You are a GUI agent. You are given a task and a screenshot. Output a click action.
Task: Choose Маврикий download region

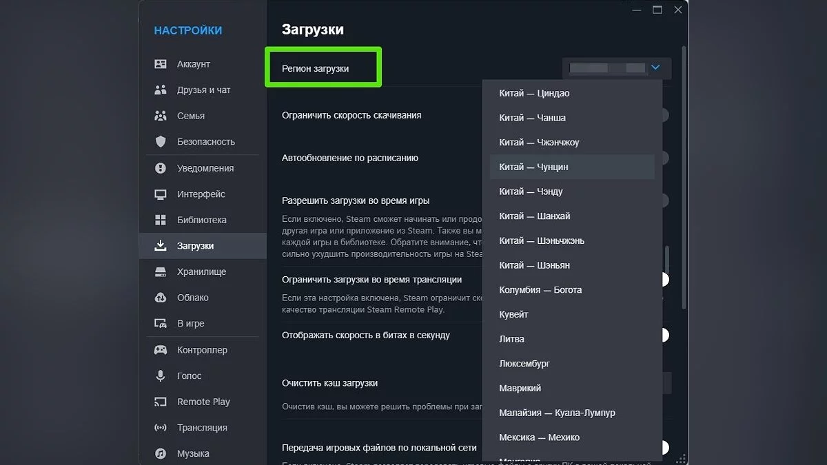572,388
